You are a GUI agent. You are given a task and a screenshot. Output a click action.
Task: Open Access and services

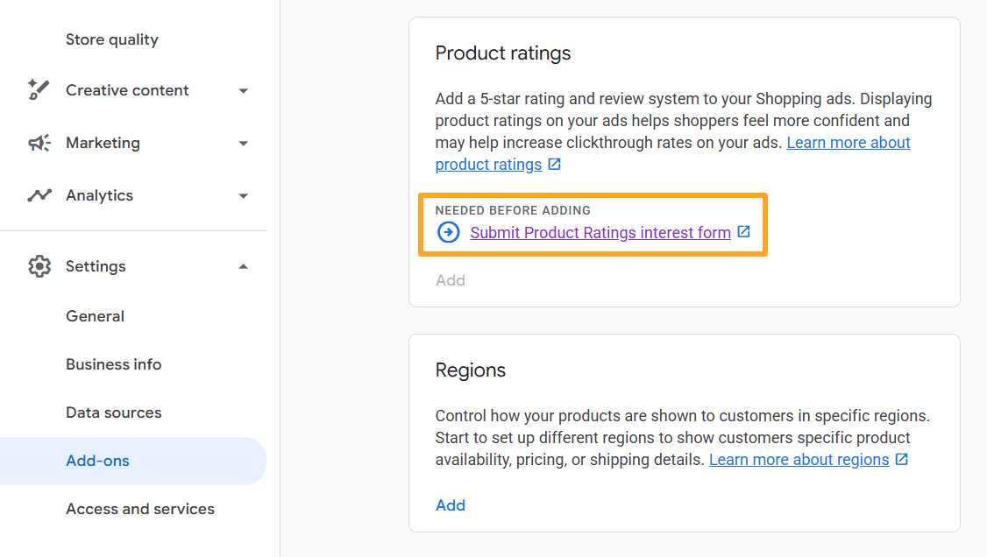pos(140,509)
